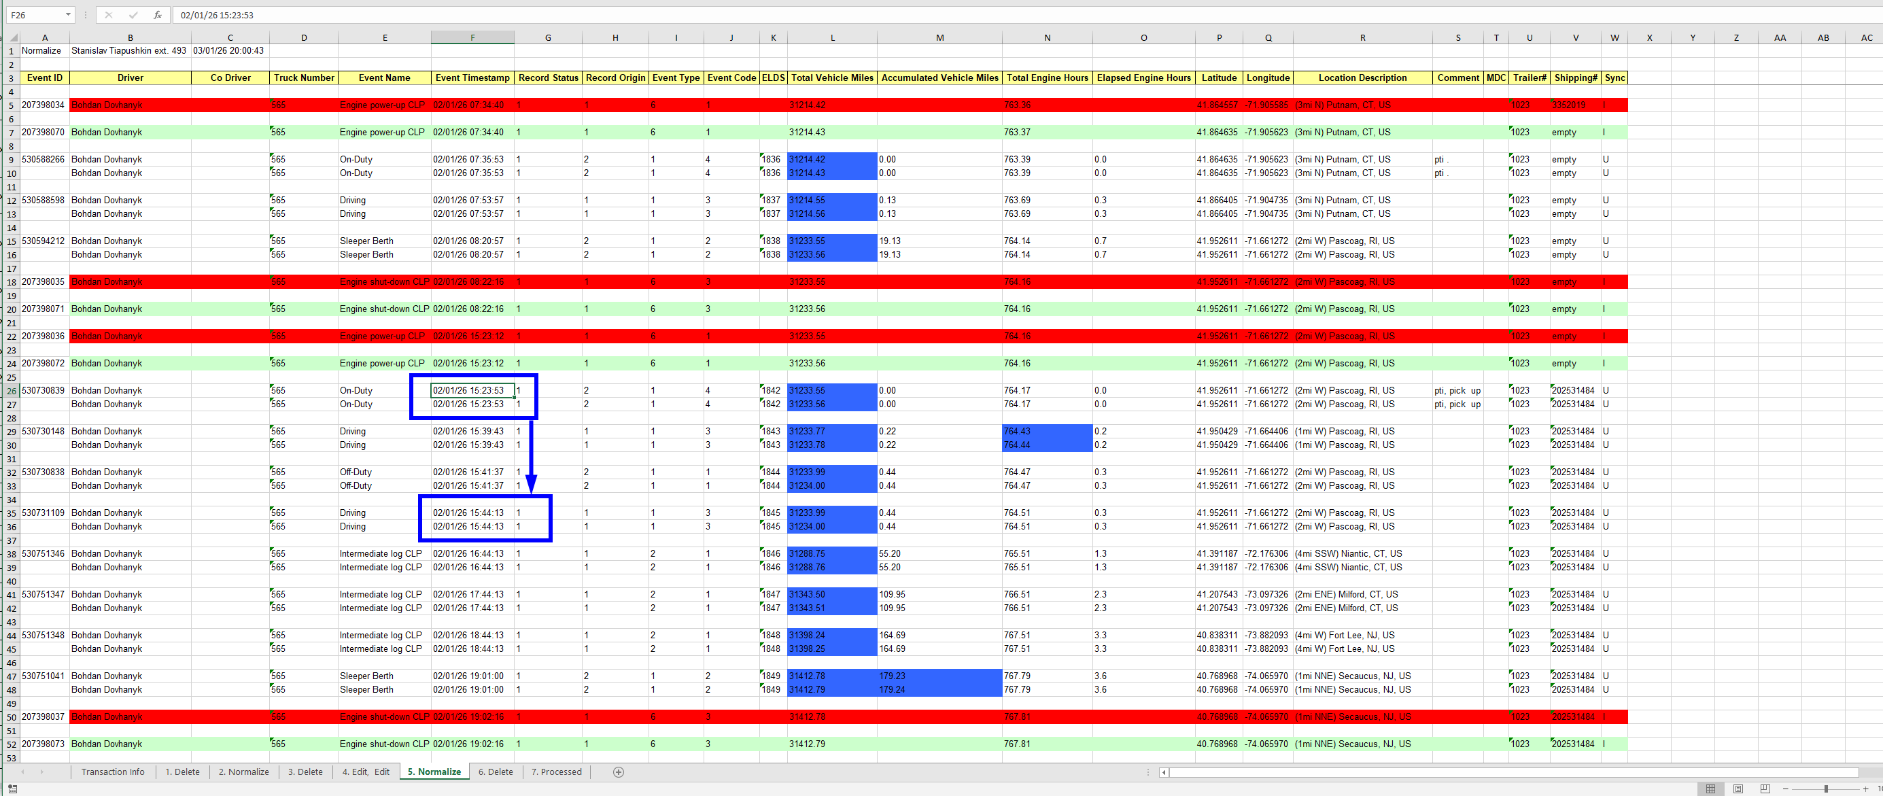The height and width of the screenshot is (796, 1883).
Task: Switch to Page Layout view icon
Action: coord(1738,789)
